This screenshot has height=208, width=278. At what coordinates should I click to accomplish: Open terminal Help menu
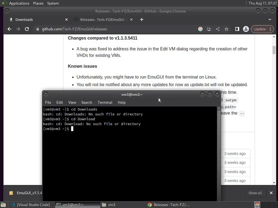(122, 102)
